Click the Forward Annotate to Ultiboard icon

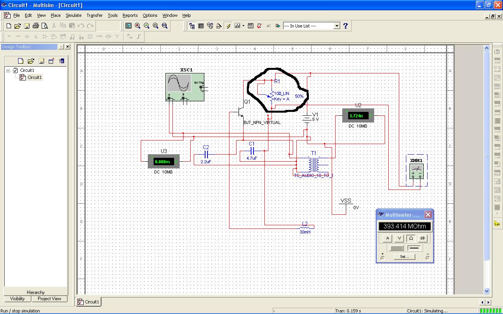tap(278, 26)
